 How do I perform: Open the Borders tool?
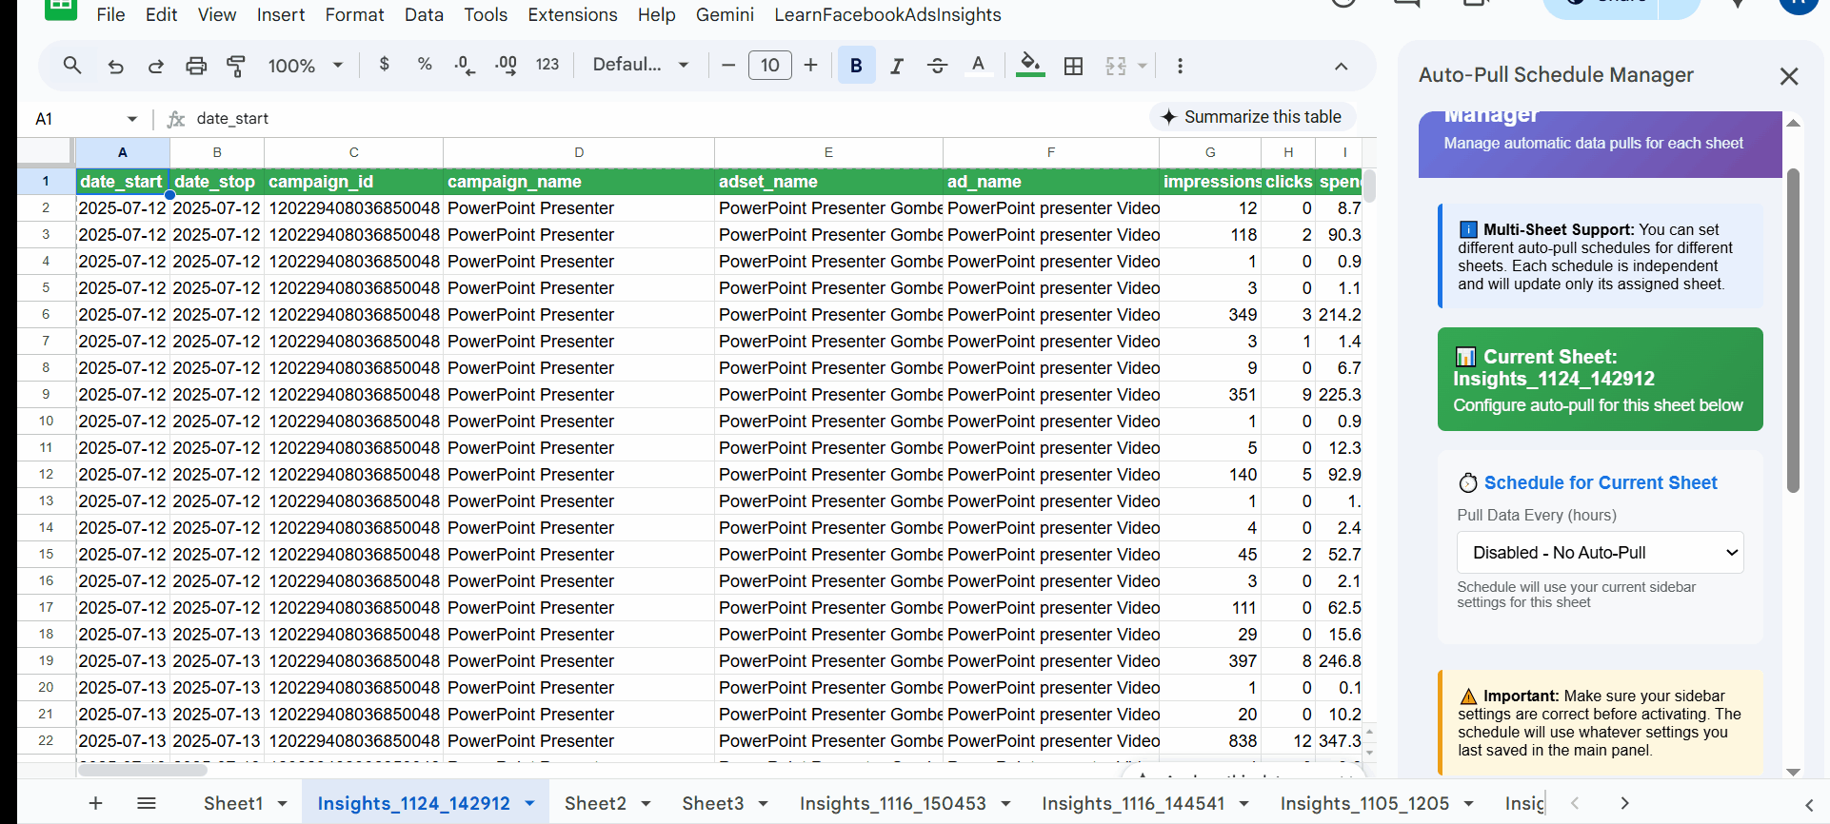pyautogui.click(x=1073, y=66)
